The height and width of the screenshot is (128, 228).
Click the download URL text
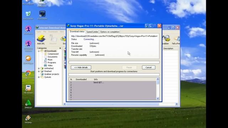pos(114,36)
